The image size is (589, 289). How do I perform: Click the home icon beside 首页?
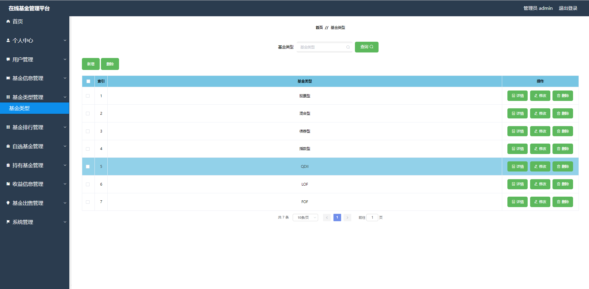coord(8,21)
